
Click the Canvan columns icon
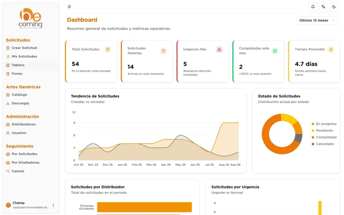[8, 171]
